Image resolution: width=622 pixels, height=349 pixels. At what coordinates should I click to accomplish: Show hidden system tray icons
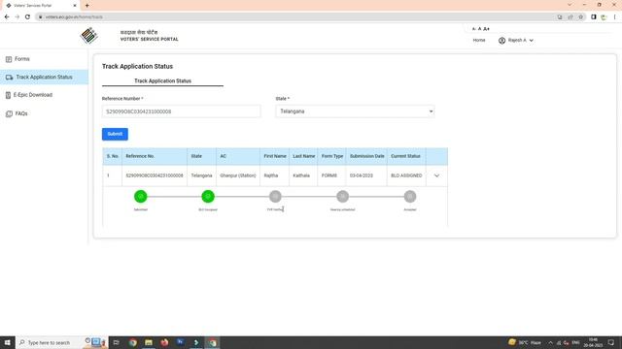click(x=550, y=342)
